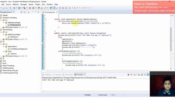Click the Open Type toolbar icon
The image size is (175, 98).
tap(39, 8)
